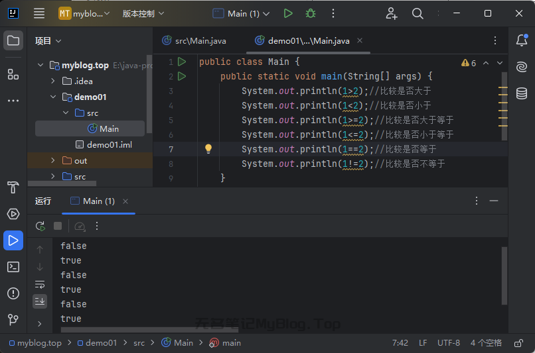Open Run toolbar more options
The width and height of the screenshot is (535, 353).
(x=97, y=226)
